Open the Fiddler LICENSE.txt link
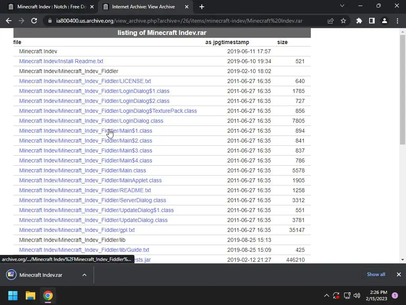This screenshot has width=406, height=305. click(x=85, y=81)
